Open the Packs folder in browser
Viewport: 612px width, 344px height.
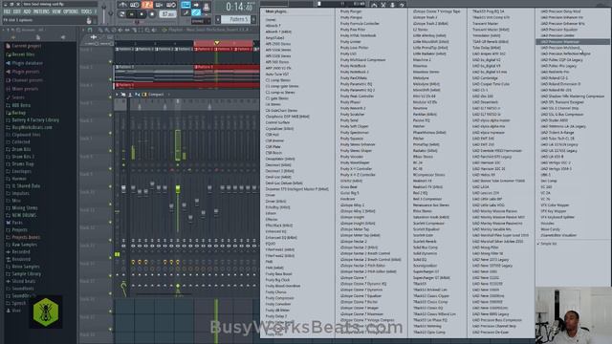click(x=17, y=223)
